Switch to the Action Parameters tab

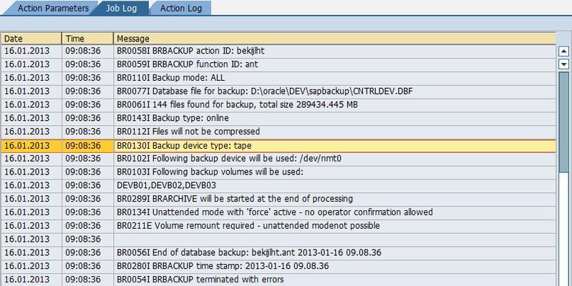(53, 9)
